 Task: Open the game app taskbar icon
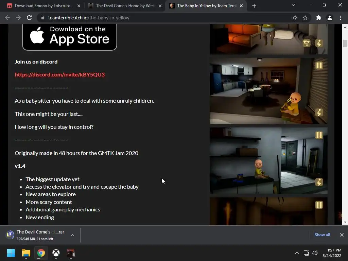pyautogui.click(x=71, y=253)
